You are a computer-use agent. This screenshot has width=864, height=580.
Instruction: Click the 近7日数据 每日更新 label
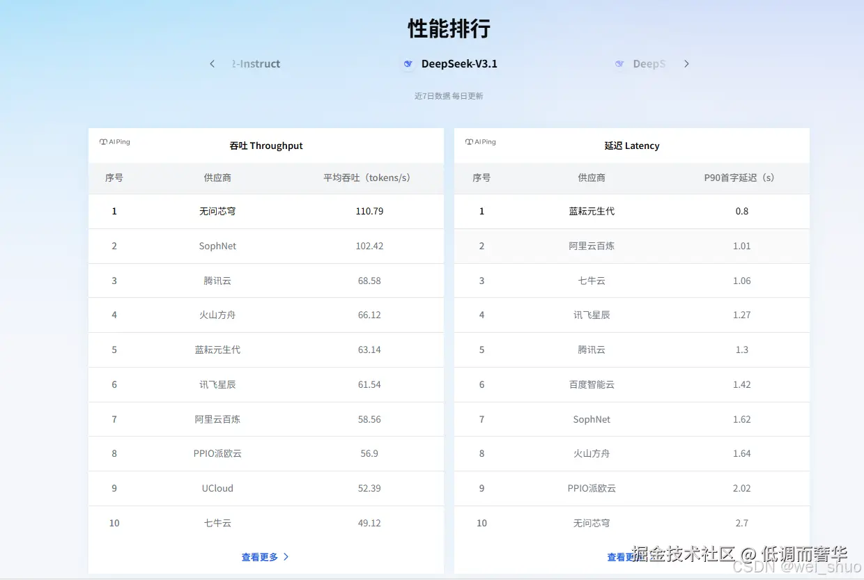coord(448,96)
